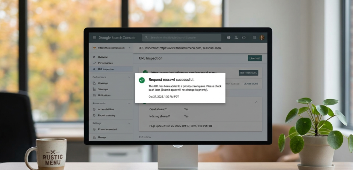Click the Indexing allowed? row
The height and width of the screenshot is (170, 353).
pos(169,116)
